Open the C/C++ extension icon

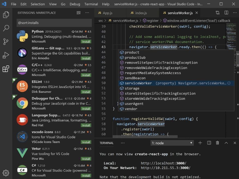coord(22,69)
